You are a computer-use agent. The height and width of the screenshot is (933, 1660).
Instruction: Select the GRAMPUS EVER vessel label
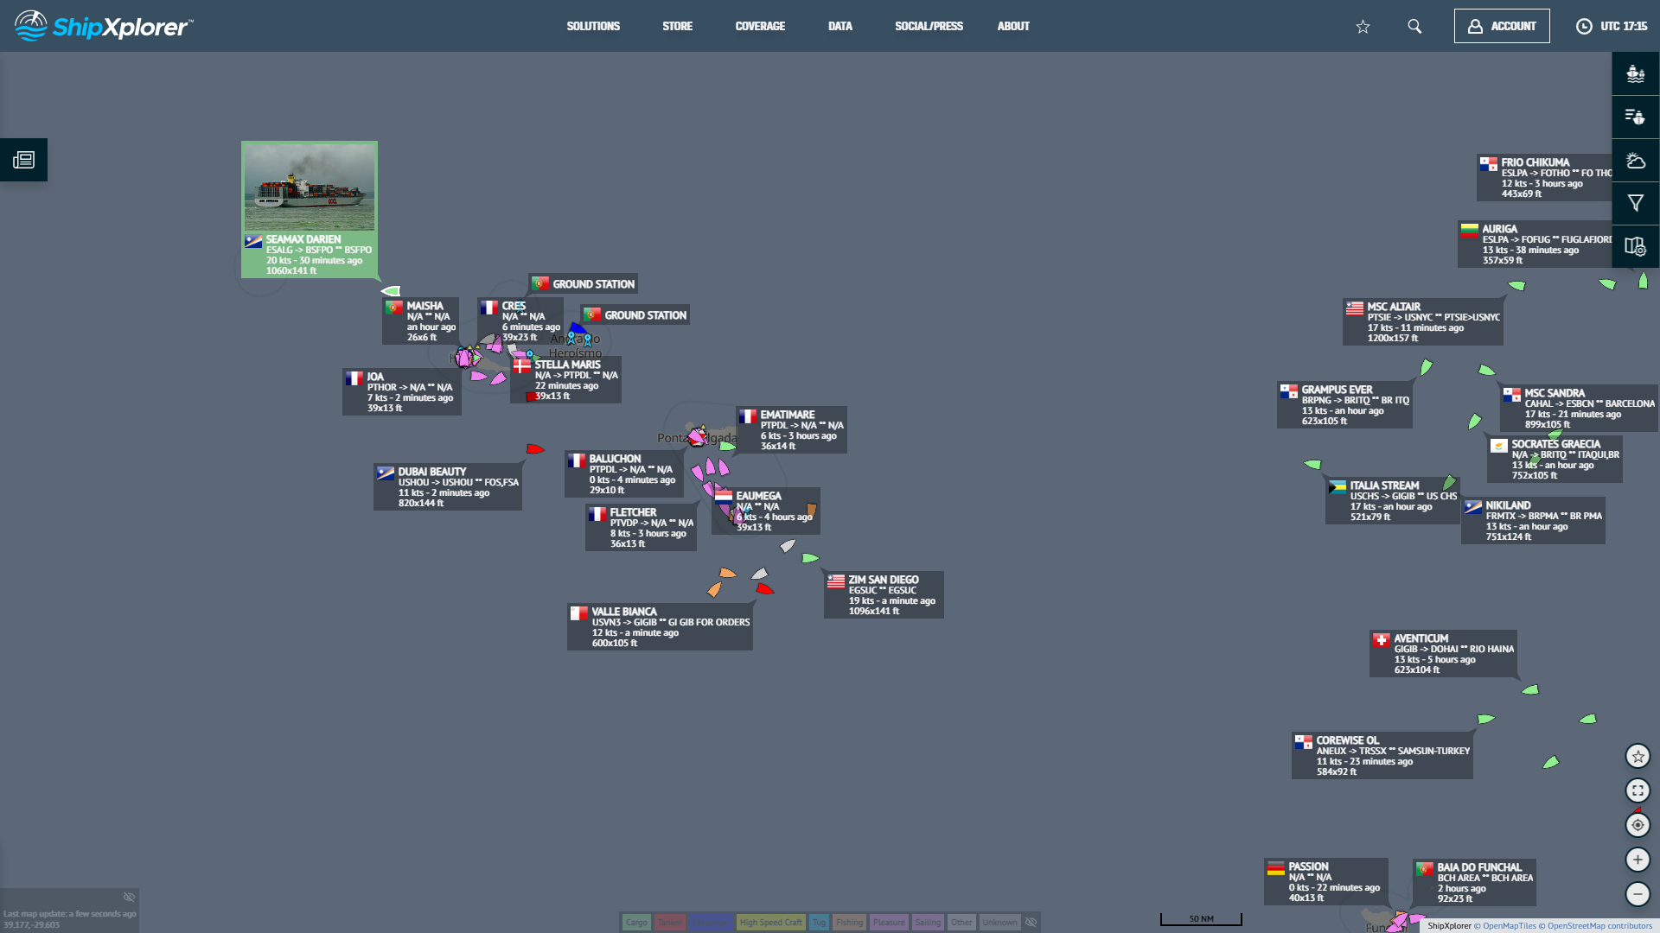(x=1344, y=405)
